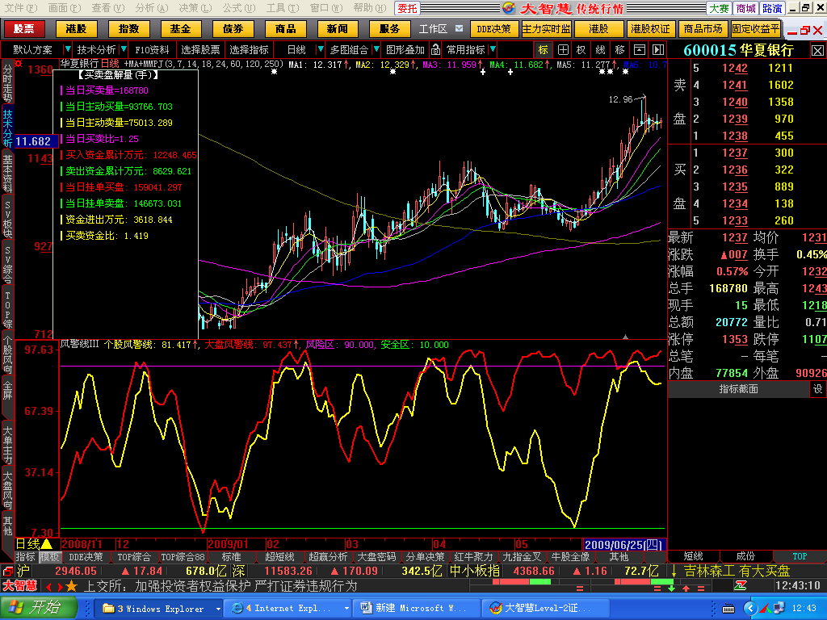Click the right red arrow in news ticker
Image resolution: width=827 pixels, height=620 pixels.
(x=59, y=586)
